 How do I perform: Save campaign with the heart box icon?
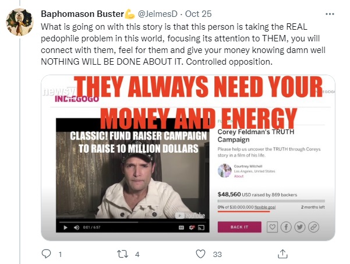click(273, 227)
